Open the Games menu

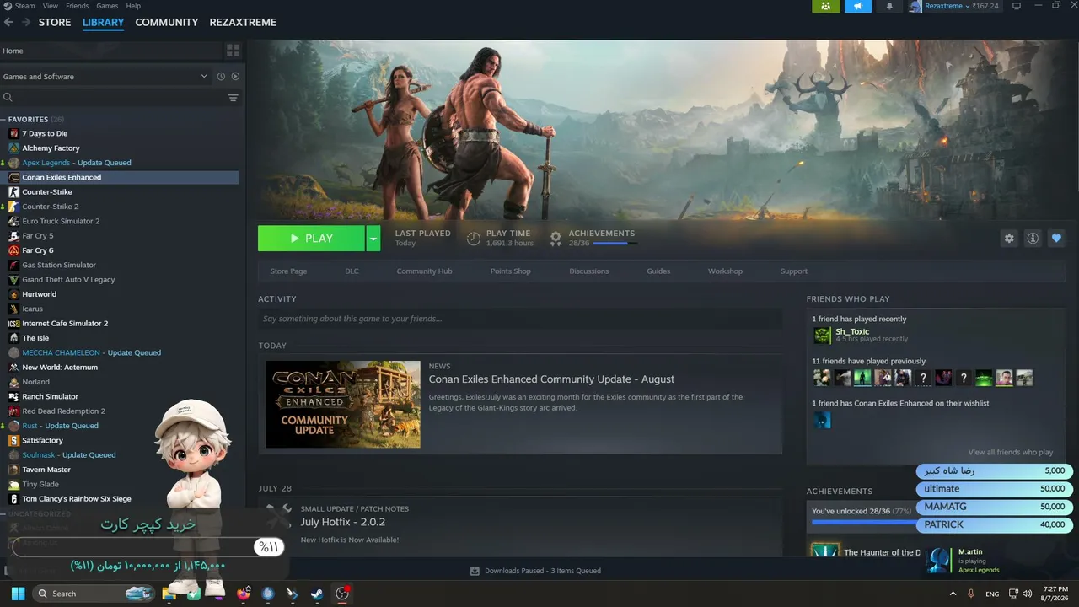point(107,6)
